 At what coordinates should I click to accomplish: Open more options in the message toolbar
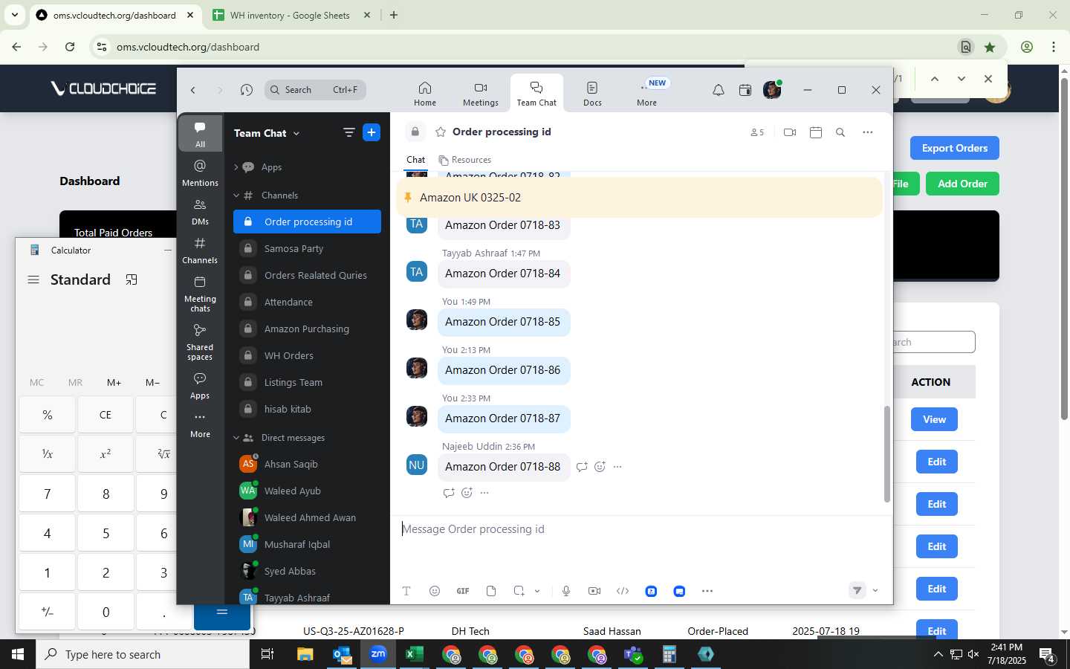point(707,591)
